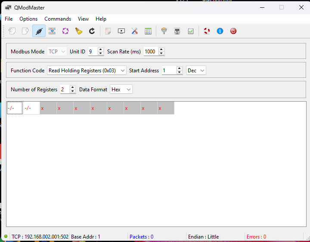This screenshot has height=242, width=310.
Task: Click the Number of Registers input field
Action: pos(65,90)
